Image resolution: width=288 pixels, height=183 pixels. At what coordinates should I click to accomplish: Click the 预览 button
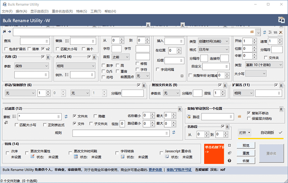point(246,145)
